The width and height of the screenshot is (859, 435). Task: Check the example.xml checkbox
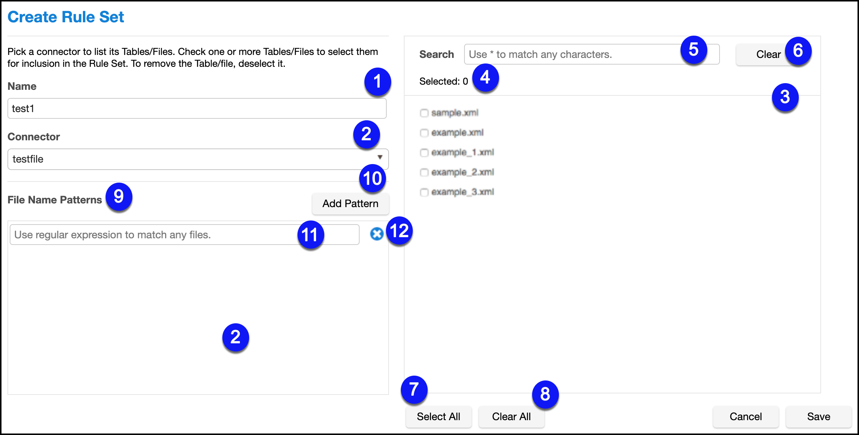click(424, 133)
